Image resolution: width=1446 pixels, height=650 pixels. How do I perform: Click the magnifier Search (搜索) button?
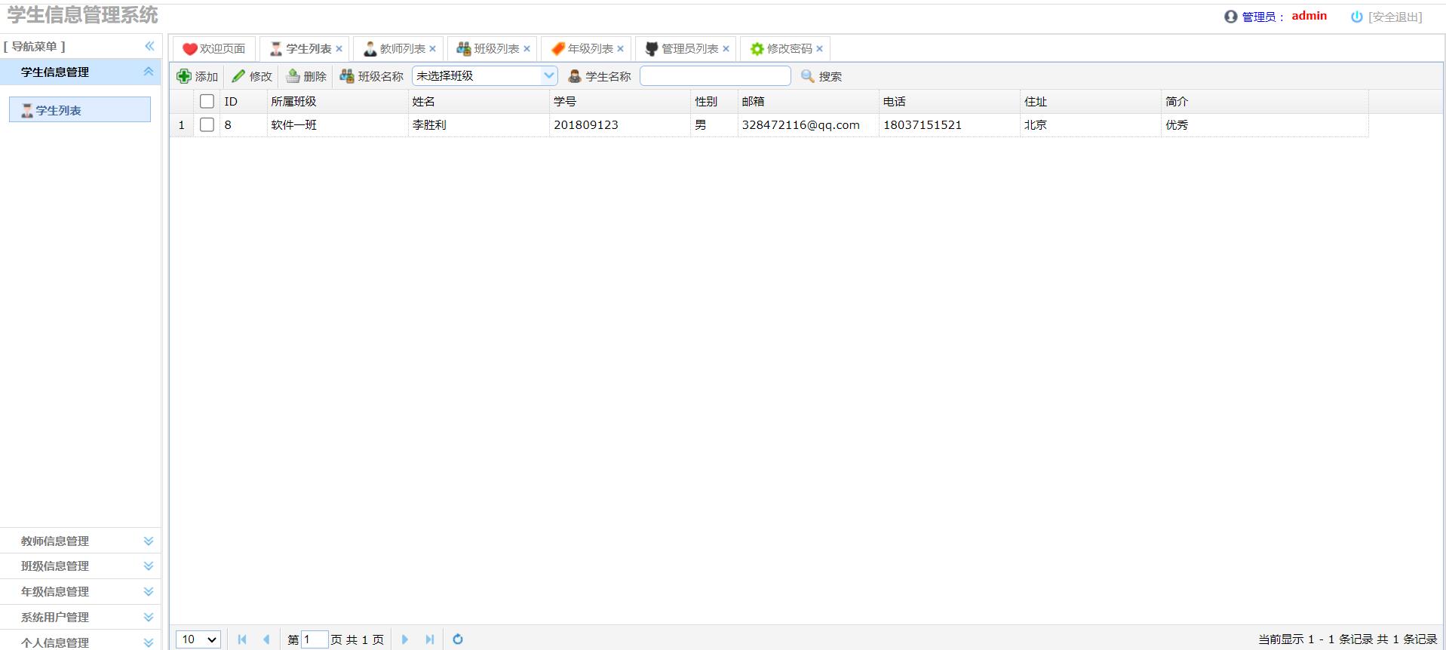[x=821, y=76]
